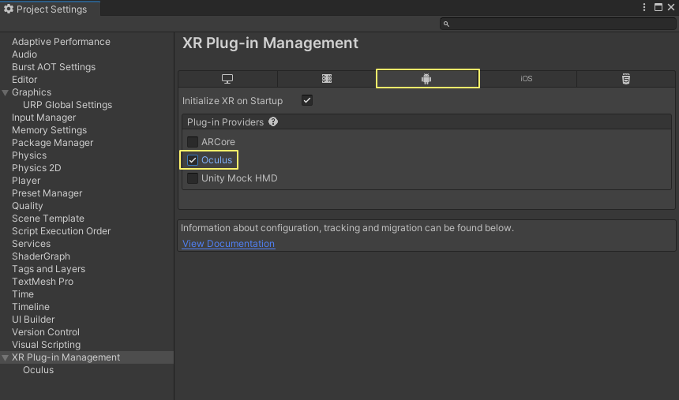
Task: Select the dedicated server platform tab
Action: pyautogui.click(x=327, y=79)
